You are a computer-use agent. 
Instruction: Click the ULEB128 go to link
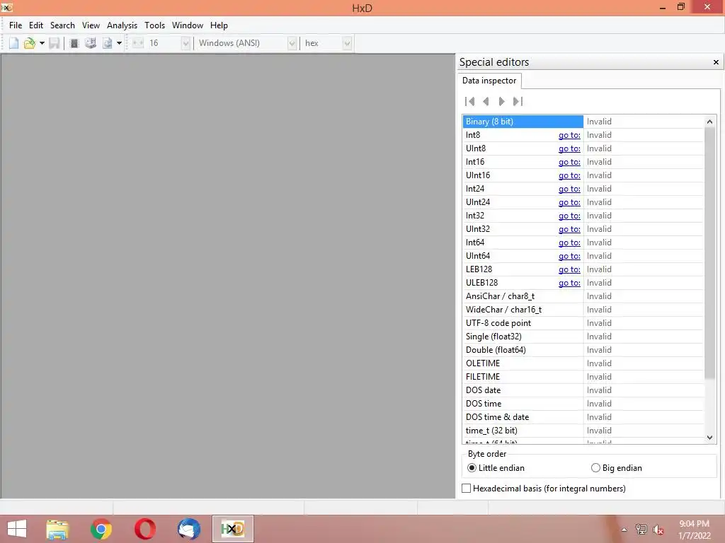569,282
